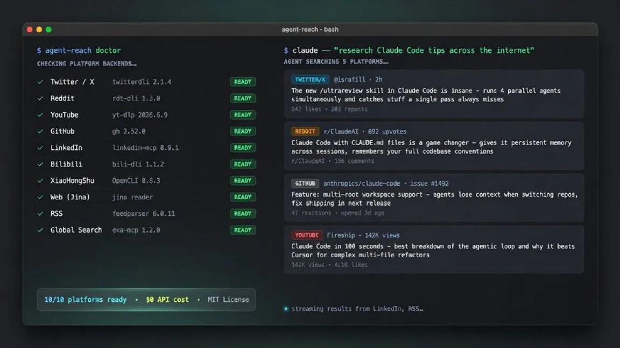The image size is (620, 348).
Task: Click 10/10 platforms ready summary
Action: pyautogui.click(x=86, y=300)
